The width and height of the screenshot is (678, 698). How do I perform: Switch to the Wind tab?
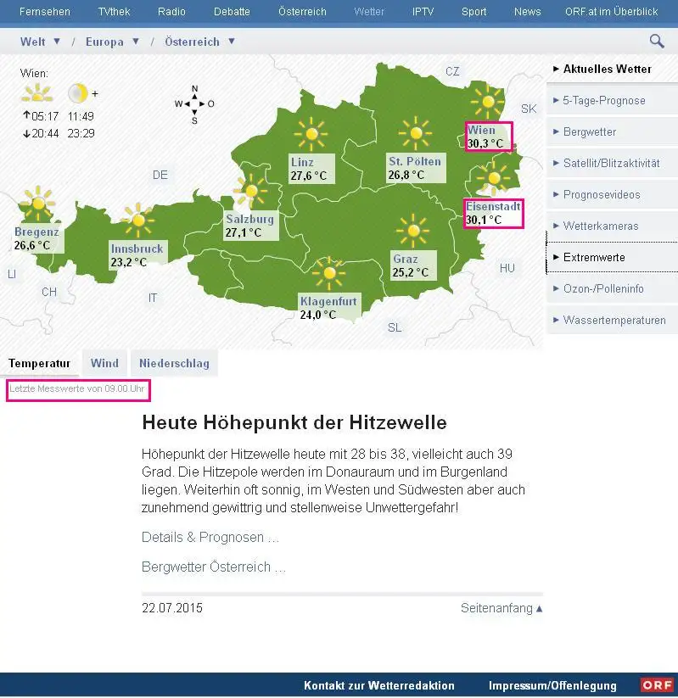[x=104, y=363]
